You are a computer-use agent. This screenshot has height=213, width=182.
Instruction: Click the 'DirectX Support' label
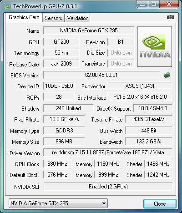click(114, 109)
